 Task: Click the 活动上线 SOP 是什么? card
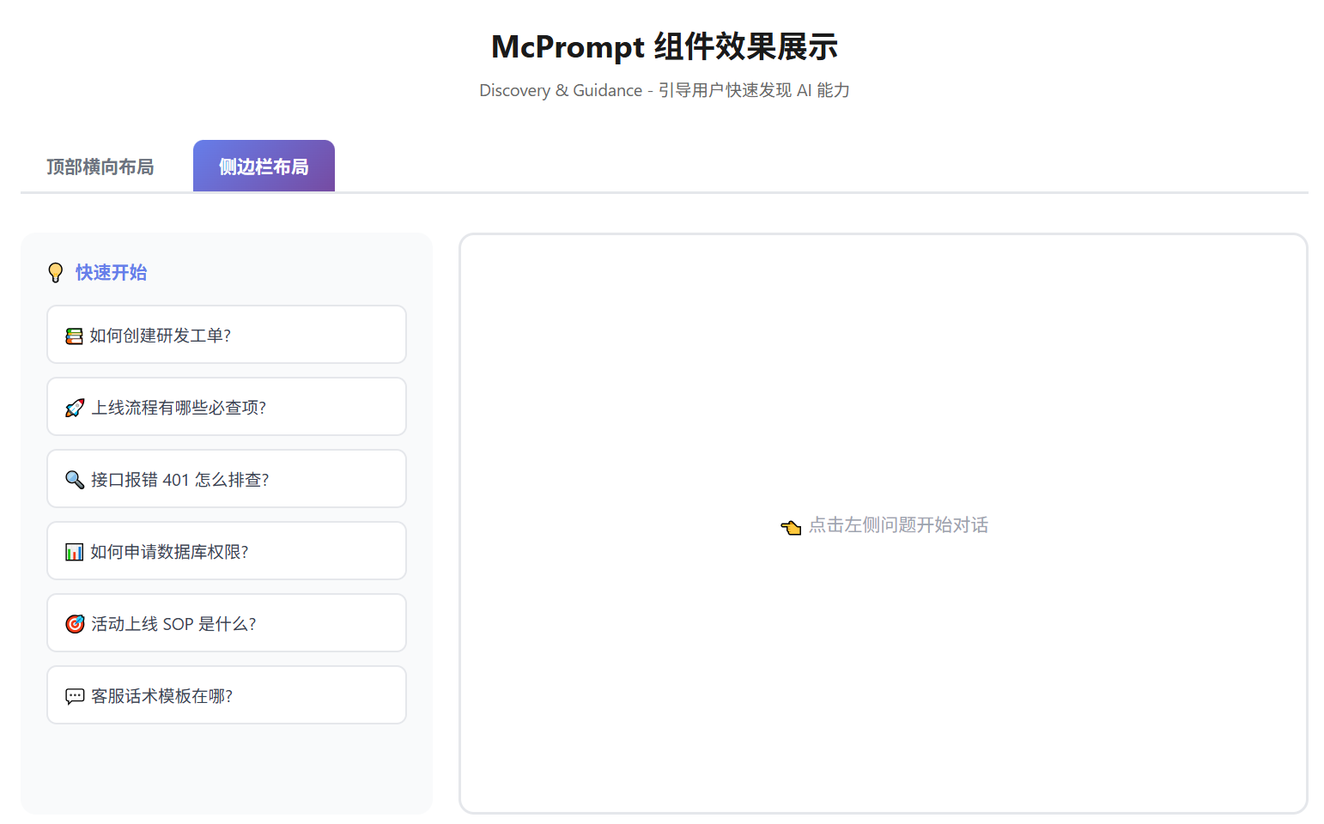[x=226, y=623]
